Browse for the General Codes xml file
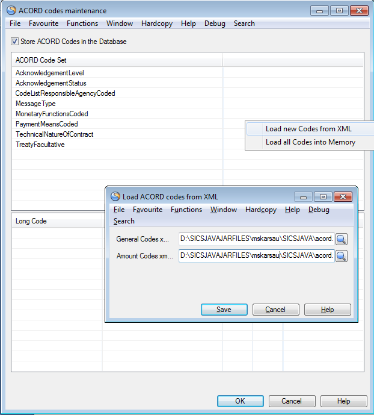Image resolution: width=374 pixels, height=415 pixels. [342, 239]
